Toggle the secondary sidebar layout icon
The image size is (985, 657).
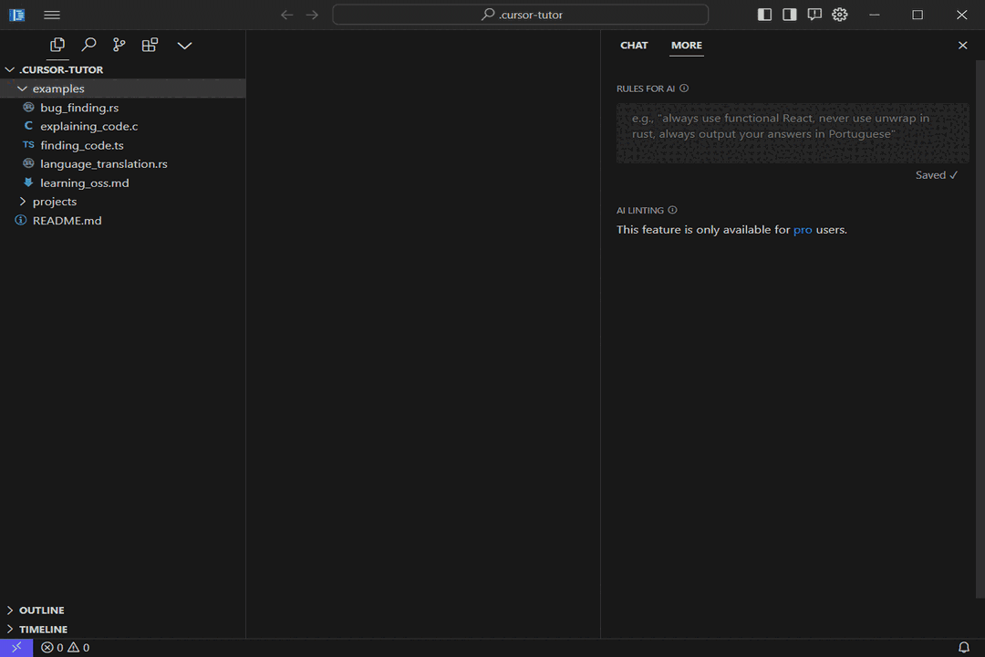[x=789, y=15]
